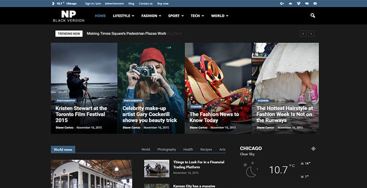
Task: Click author Diane Cortez under Hottest Hairstyle story
Action: pos(266,128)
